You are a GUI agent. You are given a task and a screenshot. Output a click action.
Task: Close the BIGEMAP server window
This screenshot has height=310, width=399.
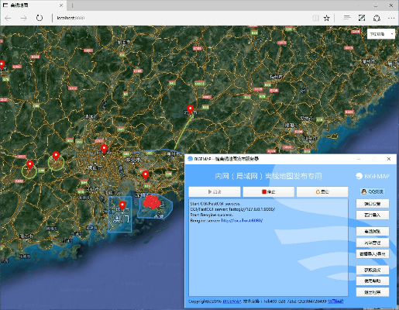pyautogui.click(x=389, y=159)
